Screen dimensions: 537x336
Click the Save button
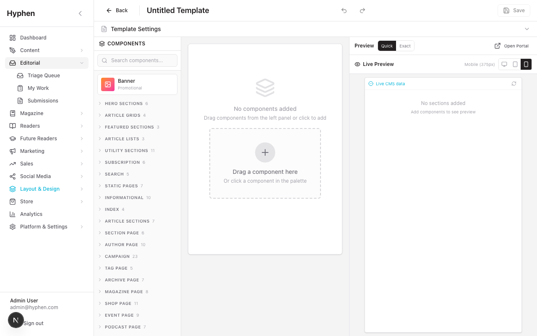point(514,10)
